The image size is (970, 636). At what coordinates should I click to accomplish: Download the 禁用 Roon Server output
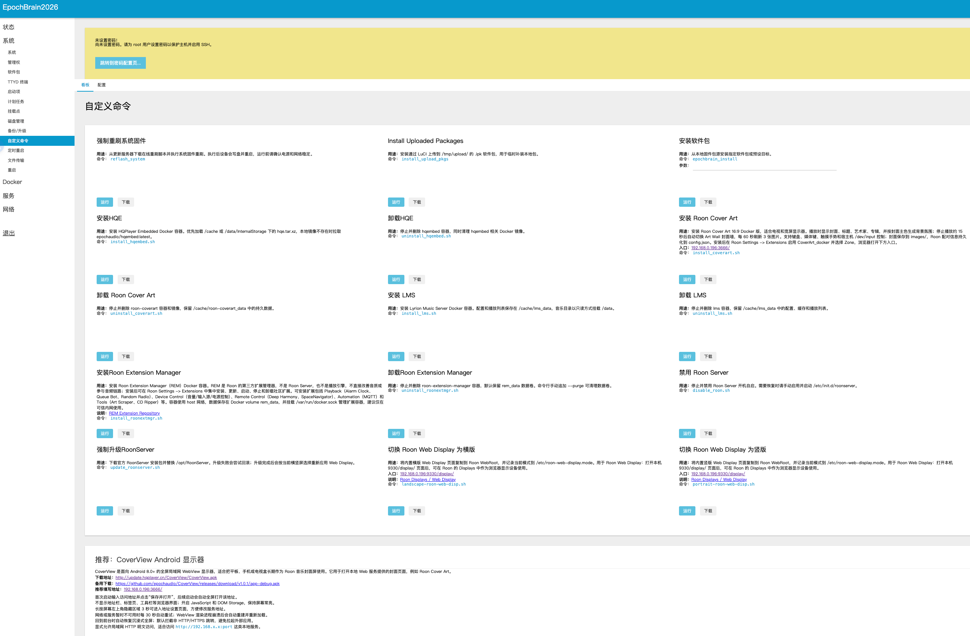pyautogui.click(x=708, y=434)
